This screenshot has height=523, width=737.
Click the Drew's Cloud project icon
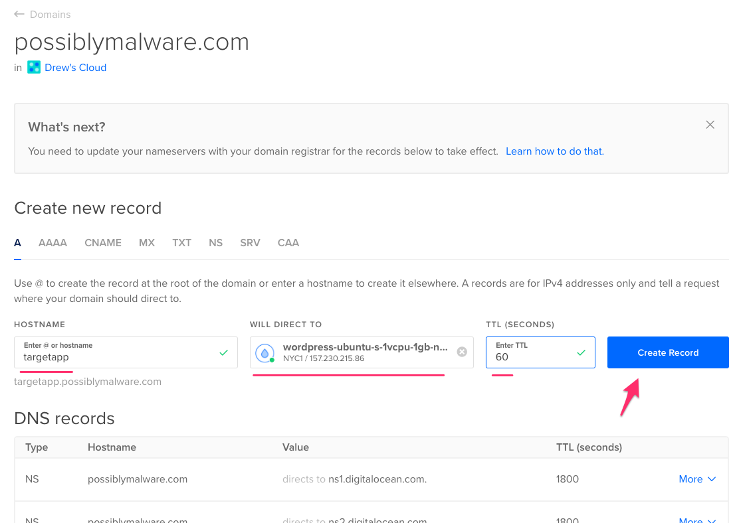(34, 67)
